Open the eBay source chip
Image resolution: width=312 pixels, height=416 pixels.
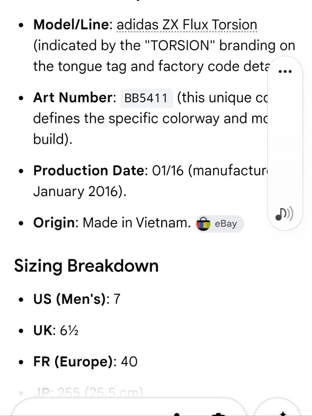click(x=220, y=224)
